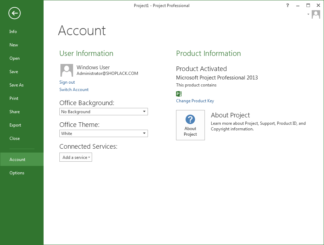Viewport: 324px width, 245px height.
Task: Click the Microsoft Project Professional 2013 text
Action: click(x=217, y=78)
